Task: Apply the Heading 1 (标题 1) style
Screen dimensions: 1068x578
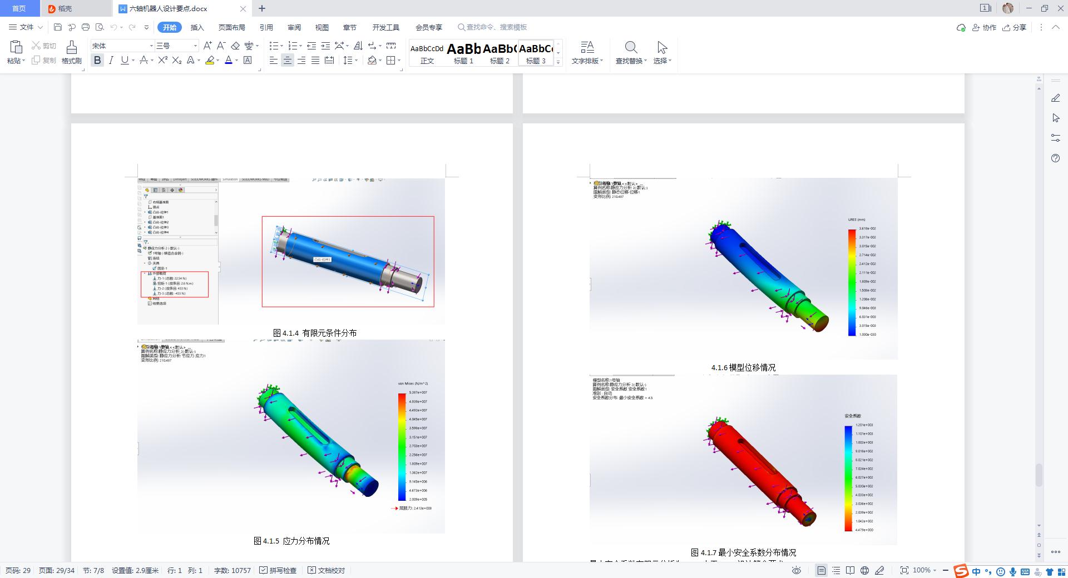Action: pyautogui.click(x=463, y=53)
